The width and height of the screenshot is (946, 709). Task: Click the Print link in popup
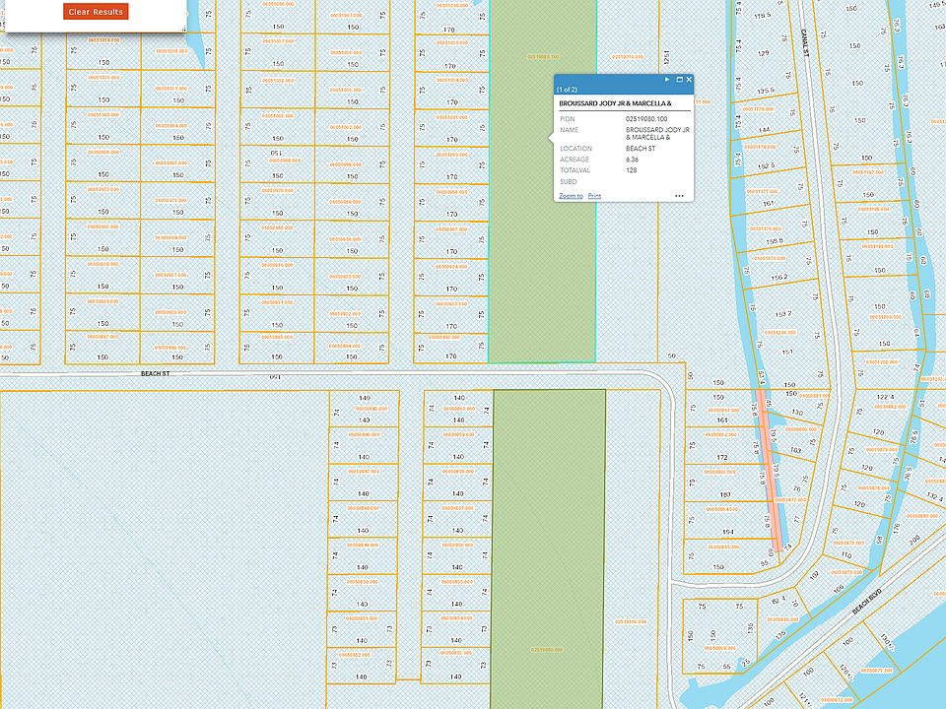pyautogui.click(x=594, y=196)
